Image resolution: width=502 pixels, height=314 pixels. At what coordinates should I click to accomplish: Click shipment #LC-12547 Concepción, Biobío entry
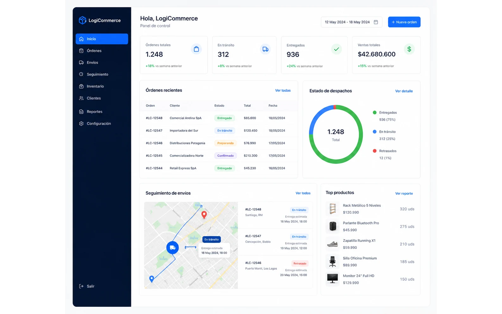(276, 242)
